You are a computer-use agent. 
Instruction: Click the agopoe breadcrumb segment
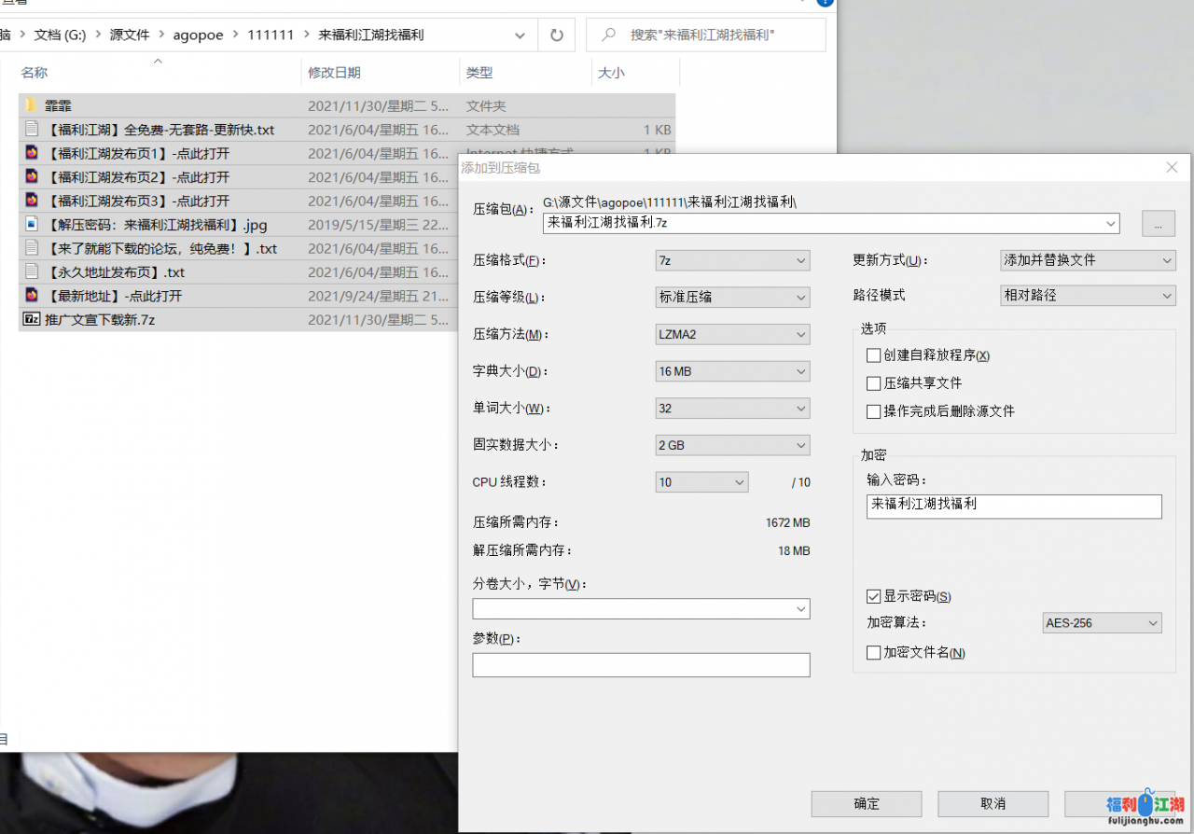(x=198, y=35)
